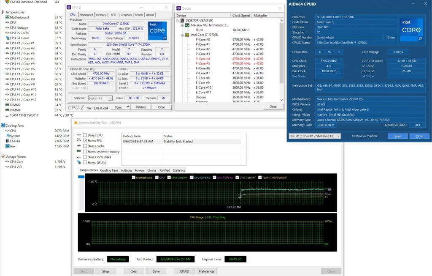Click the CPUID button
Viewport: 432px width, 276px height.
click(x=184, y=271)
